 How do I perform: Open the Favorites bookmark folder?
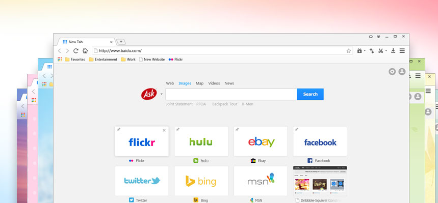click(75, 60)
